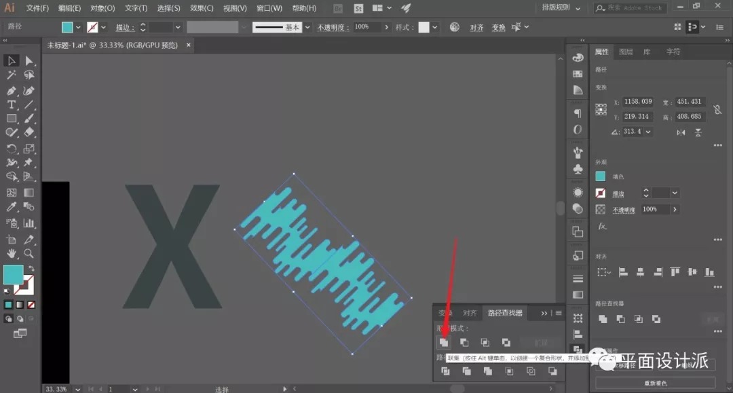Open rotation angle 313.4 dropdown
The height and width of the screenshot is (393, 733).
click(648, 132)
